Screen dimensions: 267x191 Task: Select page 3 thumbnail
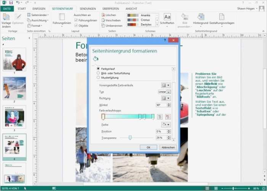pos(14,117)
